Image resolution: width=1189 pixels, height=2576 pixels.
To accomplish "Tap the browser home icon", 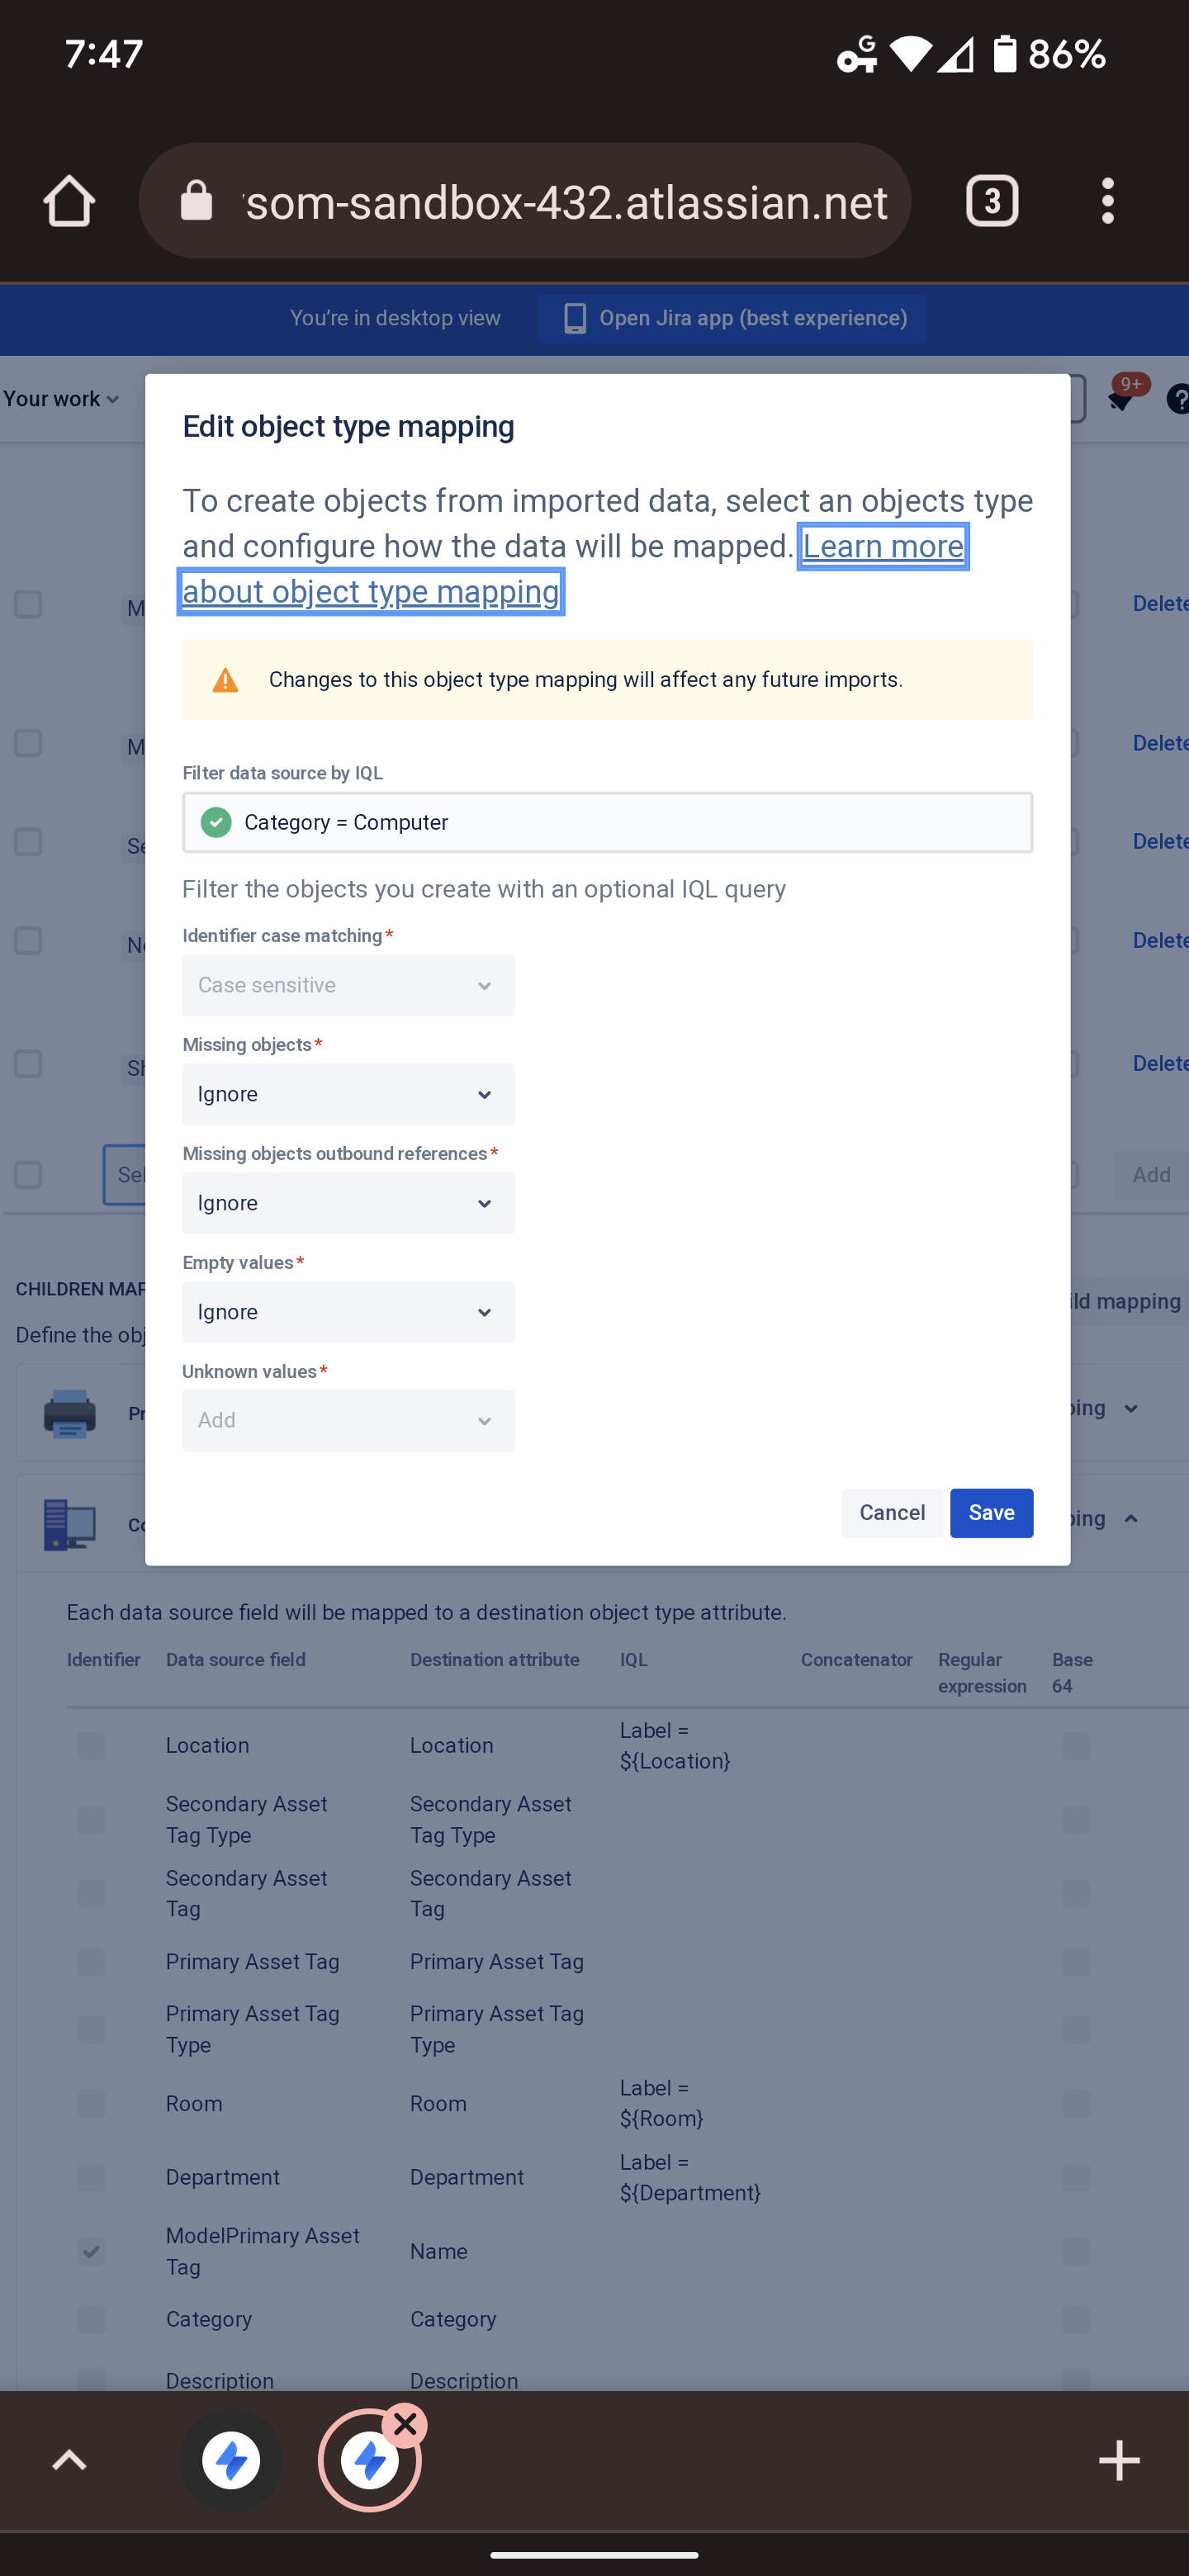I will pyautogui.click(x=69, y=201).
